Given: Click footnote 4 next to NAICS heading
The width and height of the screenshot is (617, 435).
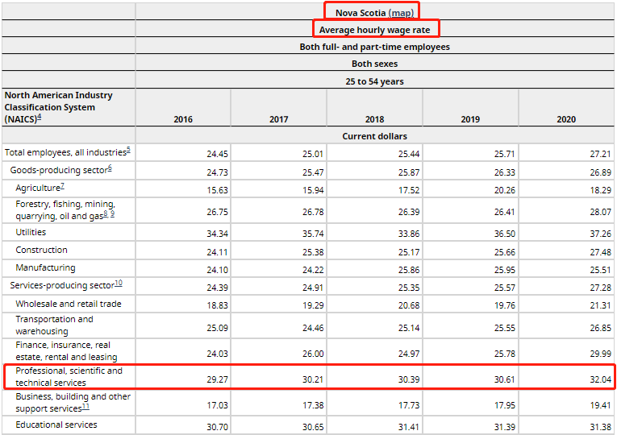Looking at the screenshot, I should (x=39, y=118).
